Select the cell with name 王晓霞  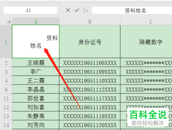pos(36,63)
